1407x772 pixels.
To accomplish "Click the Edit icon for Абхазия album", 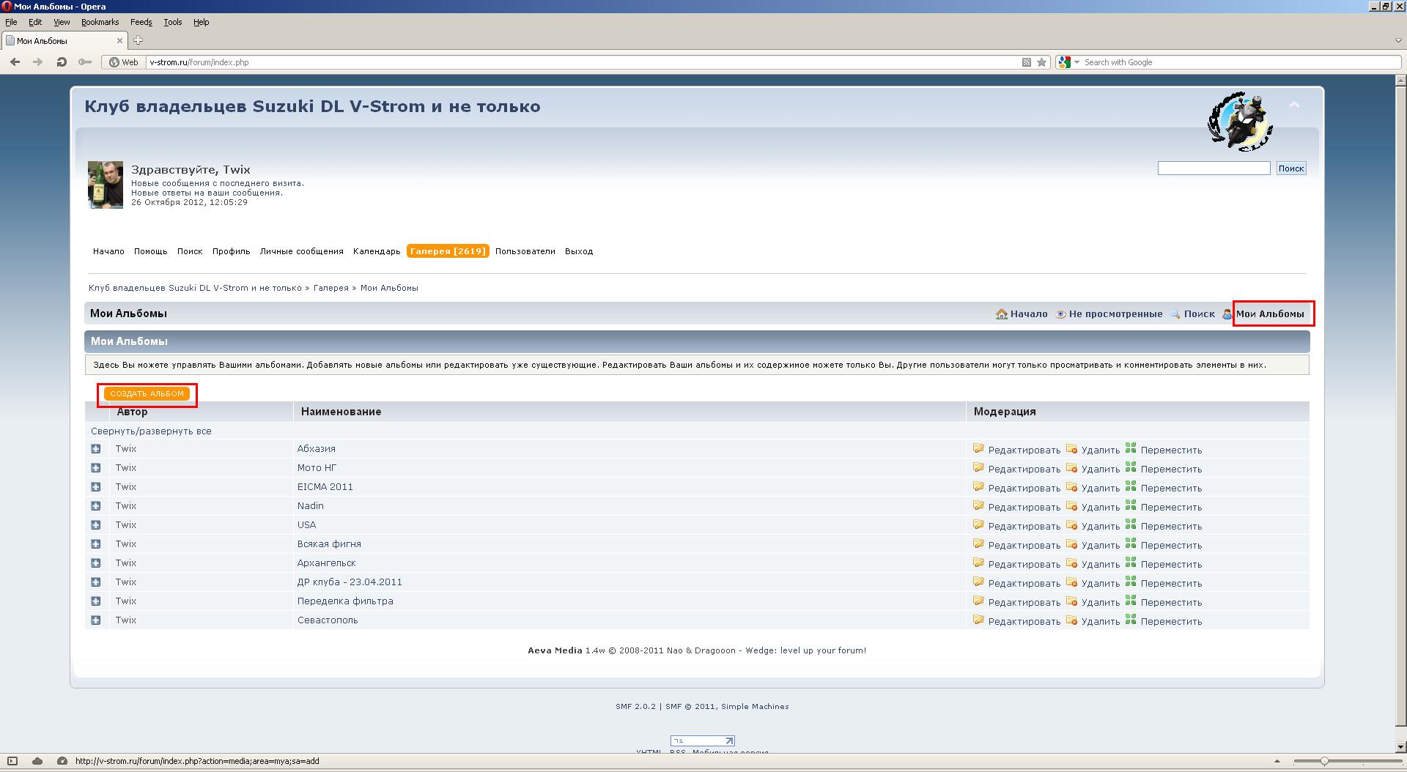I will click(978, 448).
